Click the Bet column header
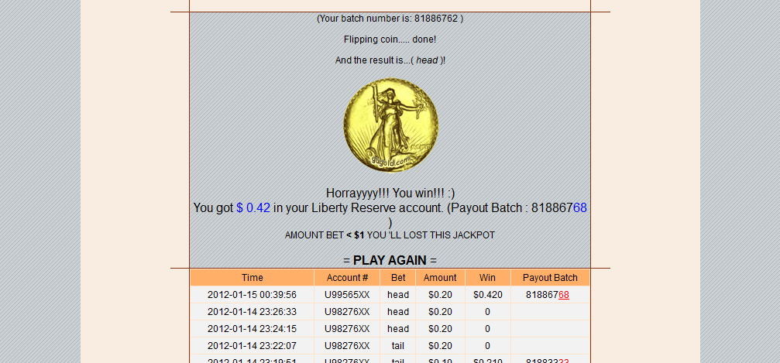 pyautogui.click(x=398, y=277)
